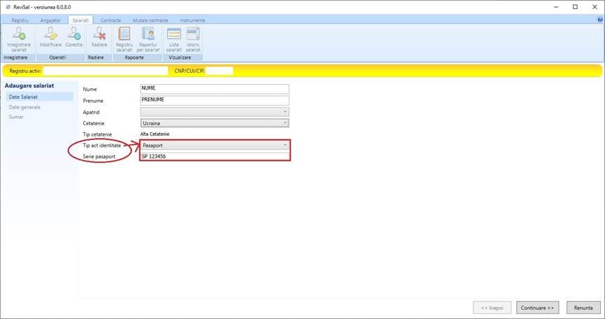Click the Serie pasaport input field
This screenshot has width=605, height=319.
pyautogui.click(x=215, y=156)
